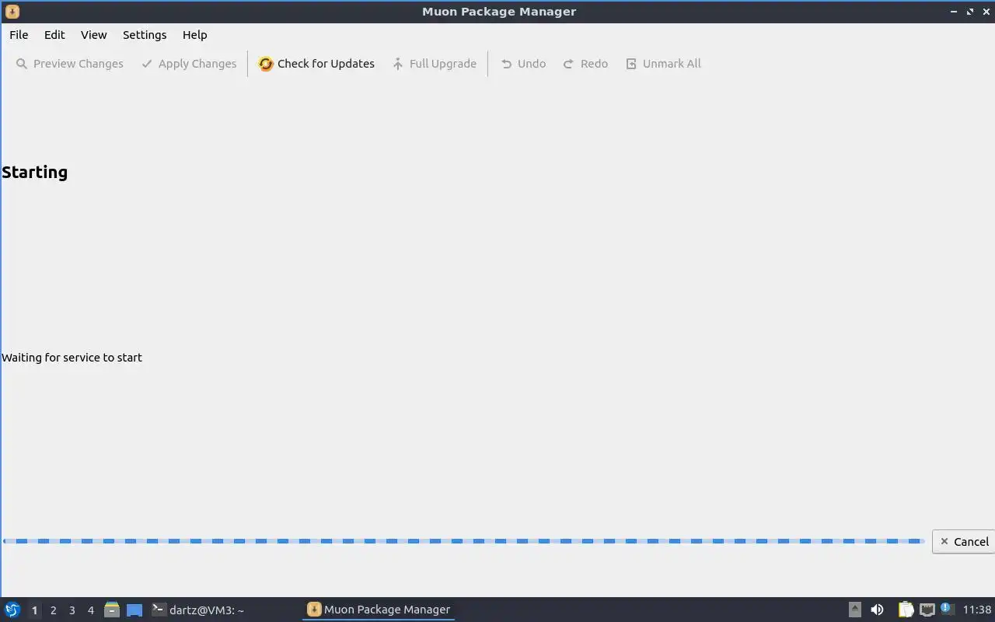Click the 'Waiting for service to start' text
The width and height of the screenshot is (995, 622).
point(72,358)
